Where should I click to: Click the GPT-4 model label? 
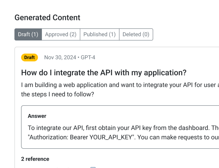point(88,57)
